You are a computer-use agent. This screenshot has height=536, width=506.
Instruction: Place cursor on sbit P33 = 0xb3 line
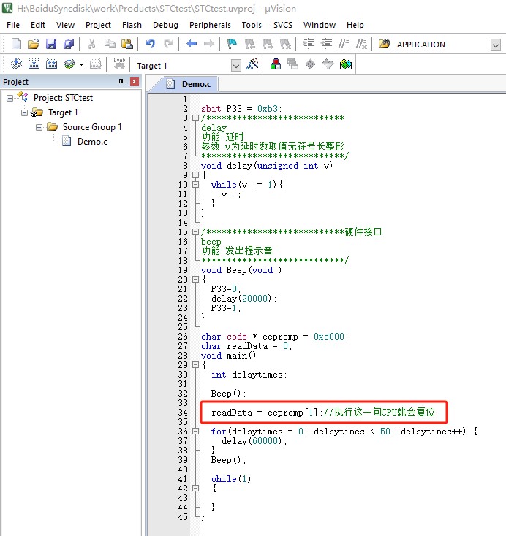(241, 109)
